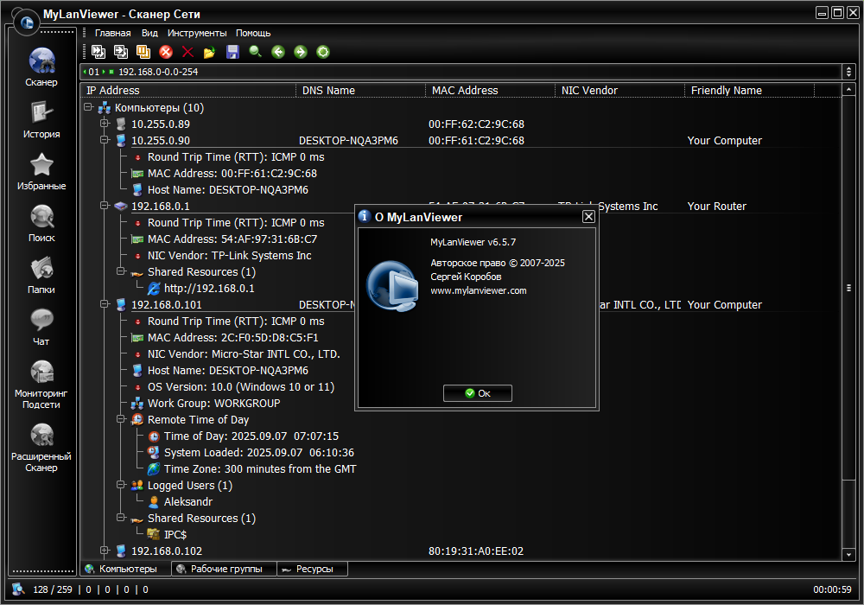Select the Work Group: WORKGROUP row
This screenshot has height=605, width=864.
[x=213, y=404]
